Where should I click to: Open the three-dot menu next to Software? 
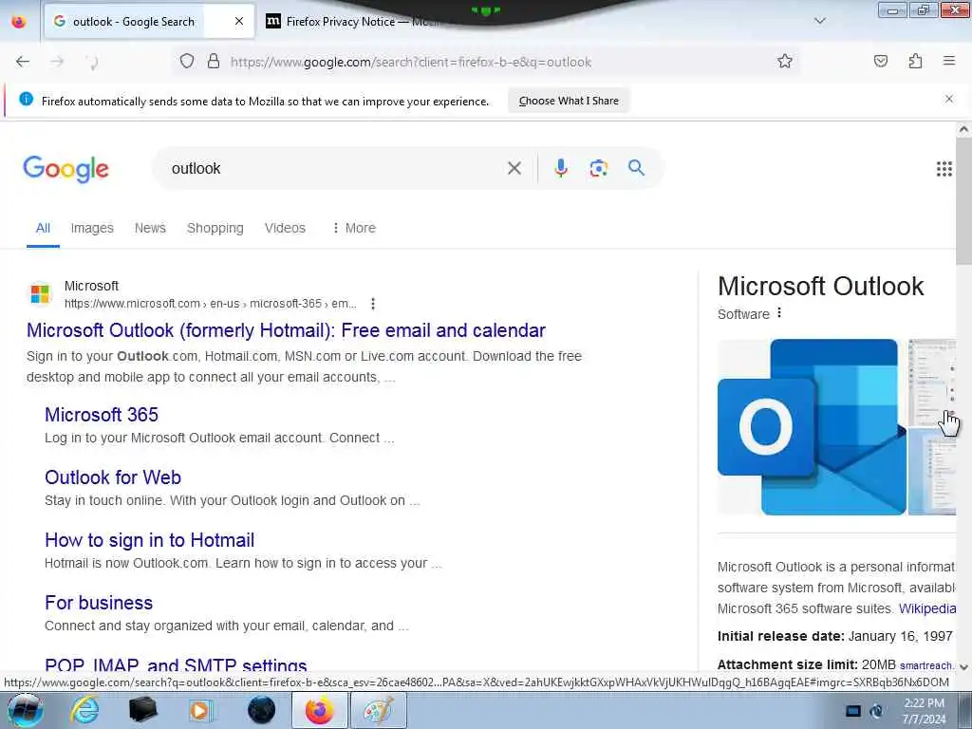(x=779, y=313)
